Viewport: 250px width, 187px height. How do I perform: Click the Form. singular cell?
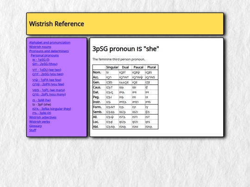tap(112, 107)
